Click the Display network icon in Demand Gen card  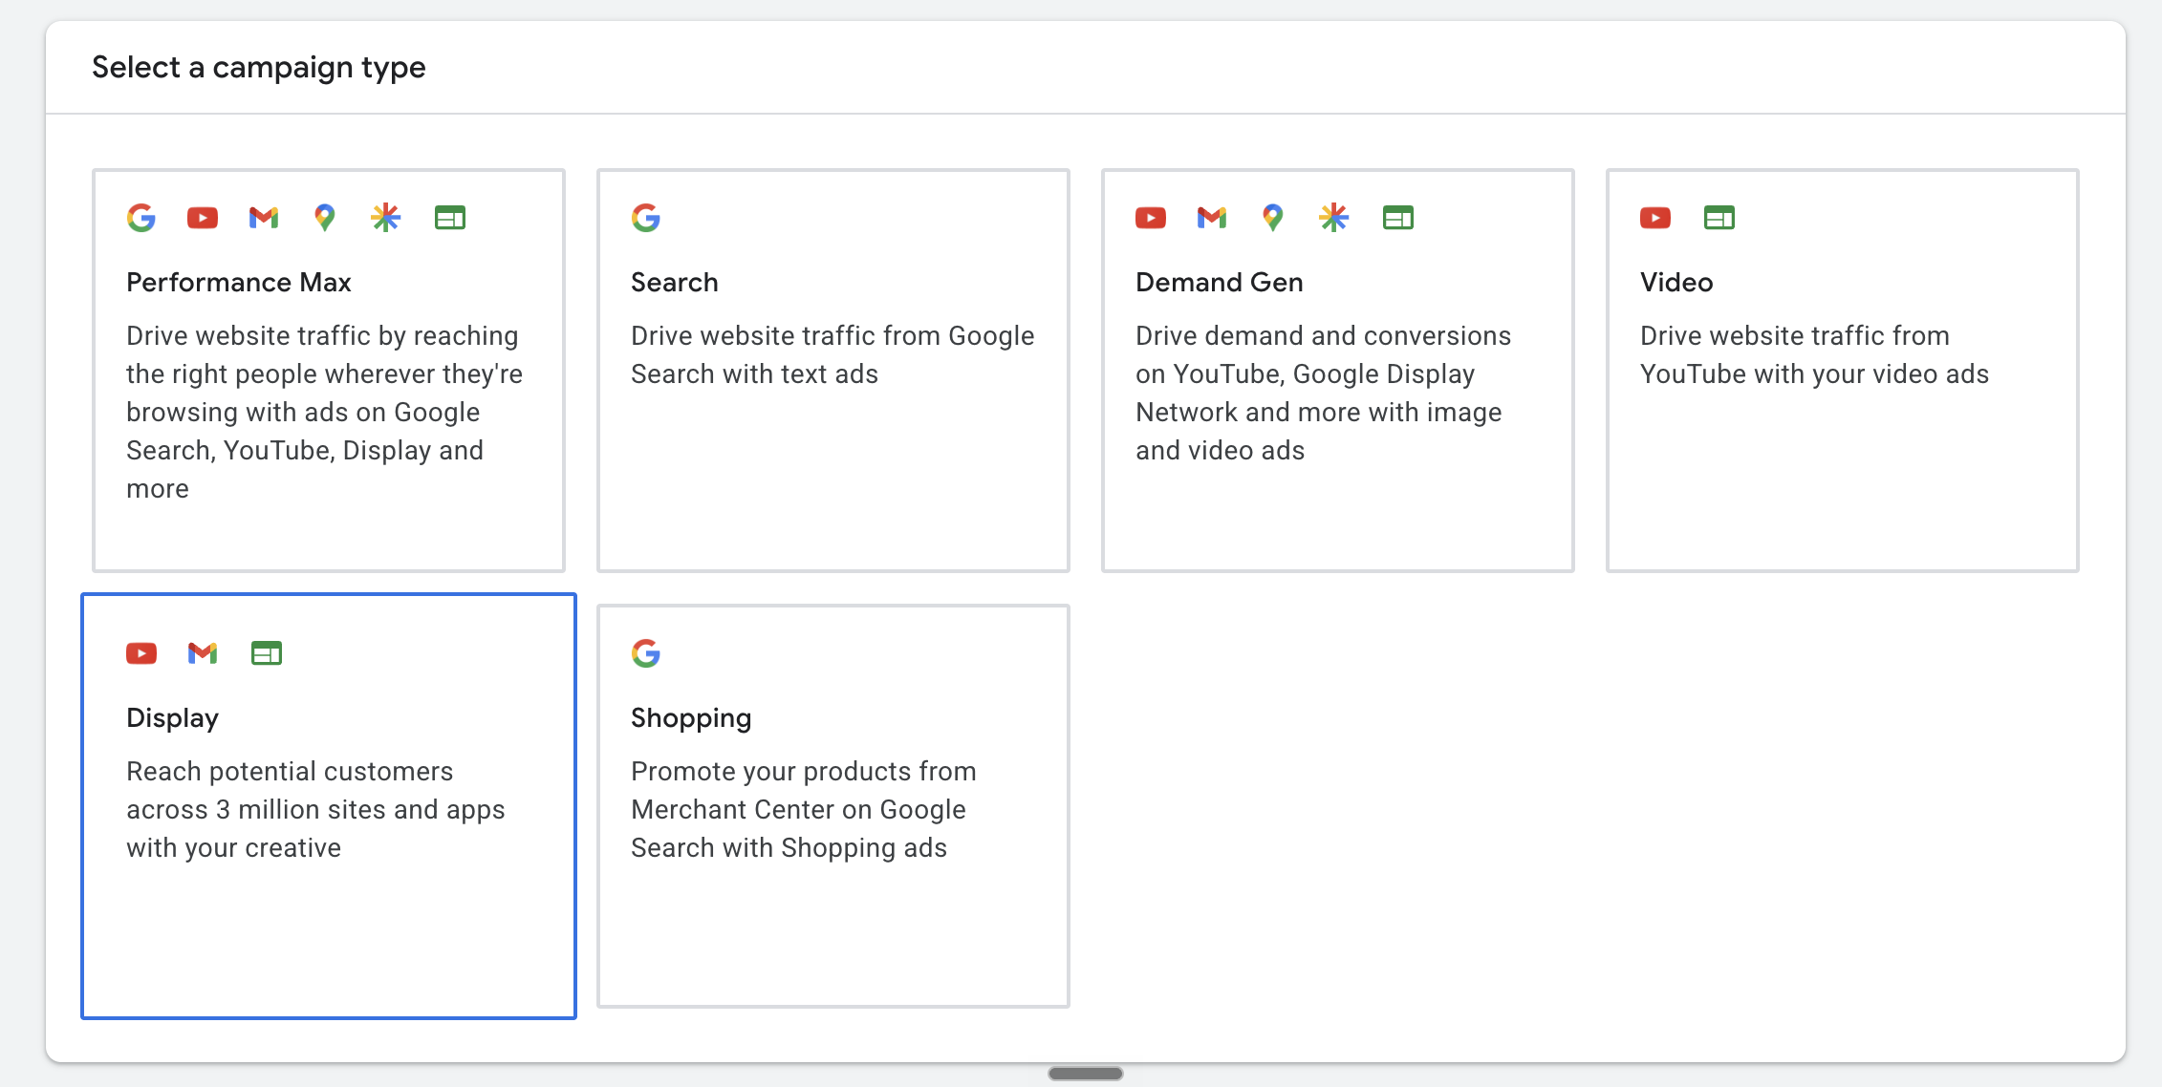pyautogui.click(x=1398, y=218)
